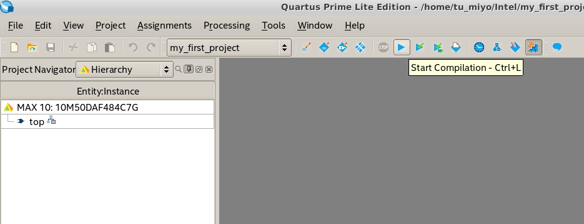Float the Project Navigator panel
The height and width of the screenshot is (224, 584).
(199, 69)
